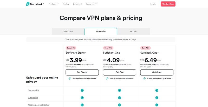Open the Resources dropdown menu
208x107 pixels.
[x=91, y=4]
